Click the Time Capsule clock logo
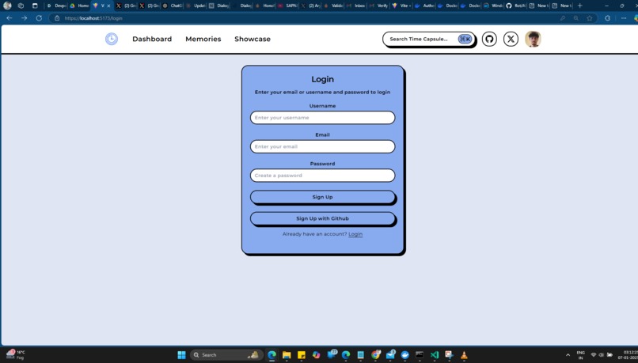The image size is (638, 363). click(x=112, y=39)
